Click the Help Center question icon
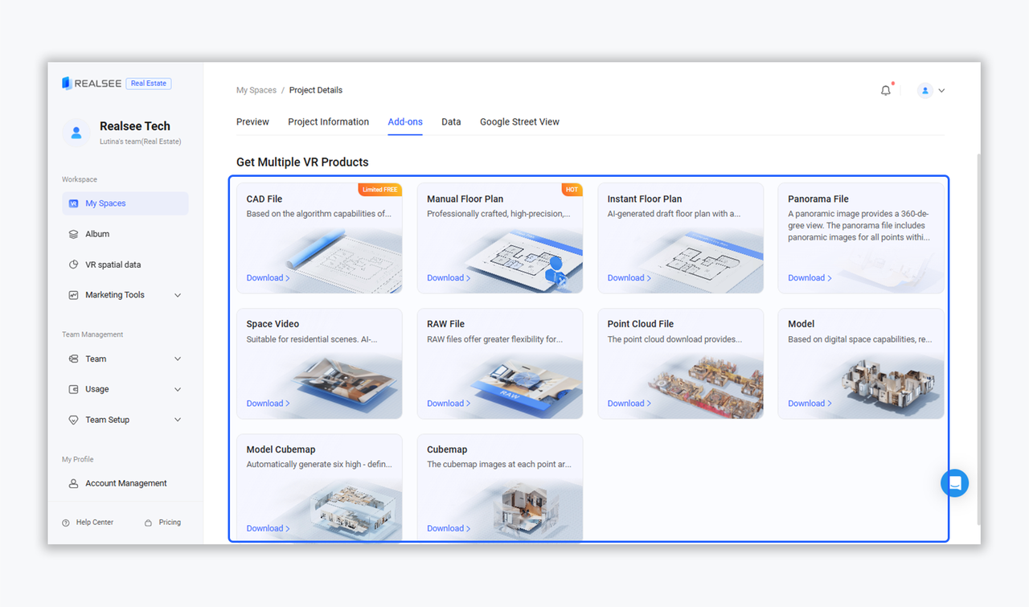This screenshot has width=1029, height=607. coord(66,523)
